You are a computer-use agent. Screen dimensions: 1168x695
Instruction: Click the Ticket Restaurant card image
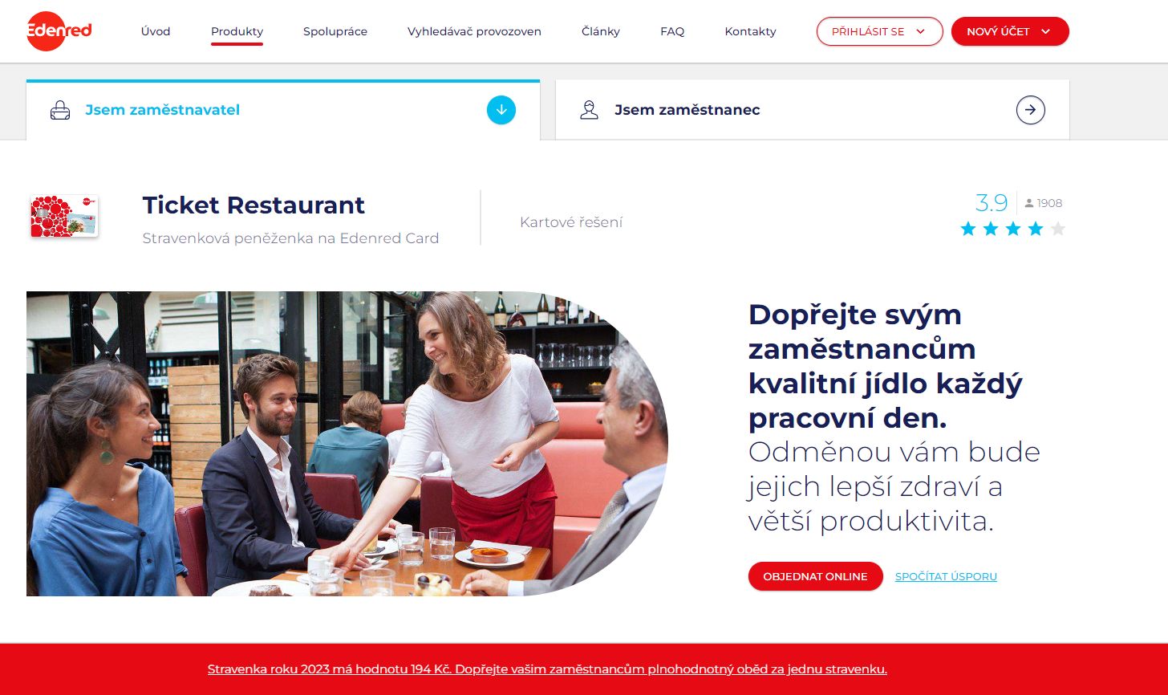click(x=64, y=216)
